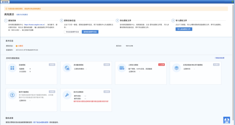
Task: Click the 设备授权 grid icon
Action: coord(12,68)
